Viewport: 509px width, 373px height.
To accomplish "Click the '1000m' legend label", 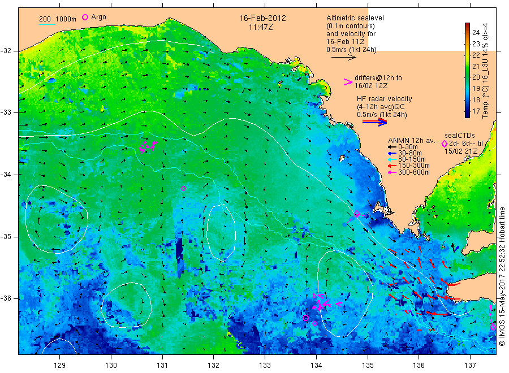I will (x=66, y=19).
